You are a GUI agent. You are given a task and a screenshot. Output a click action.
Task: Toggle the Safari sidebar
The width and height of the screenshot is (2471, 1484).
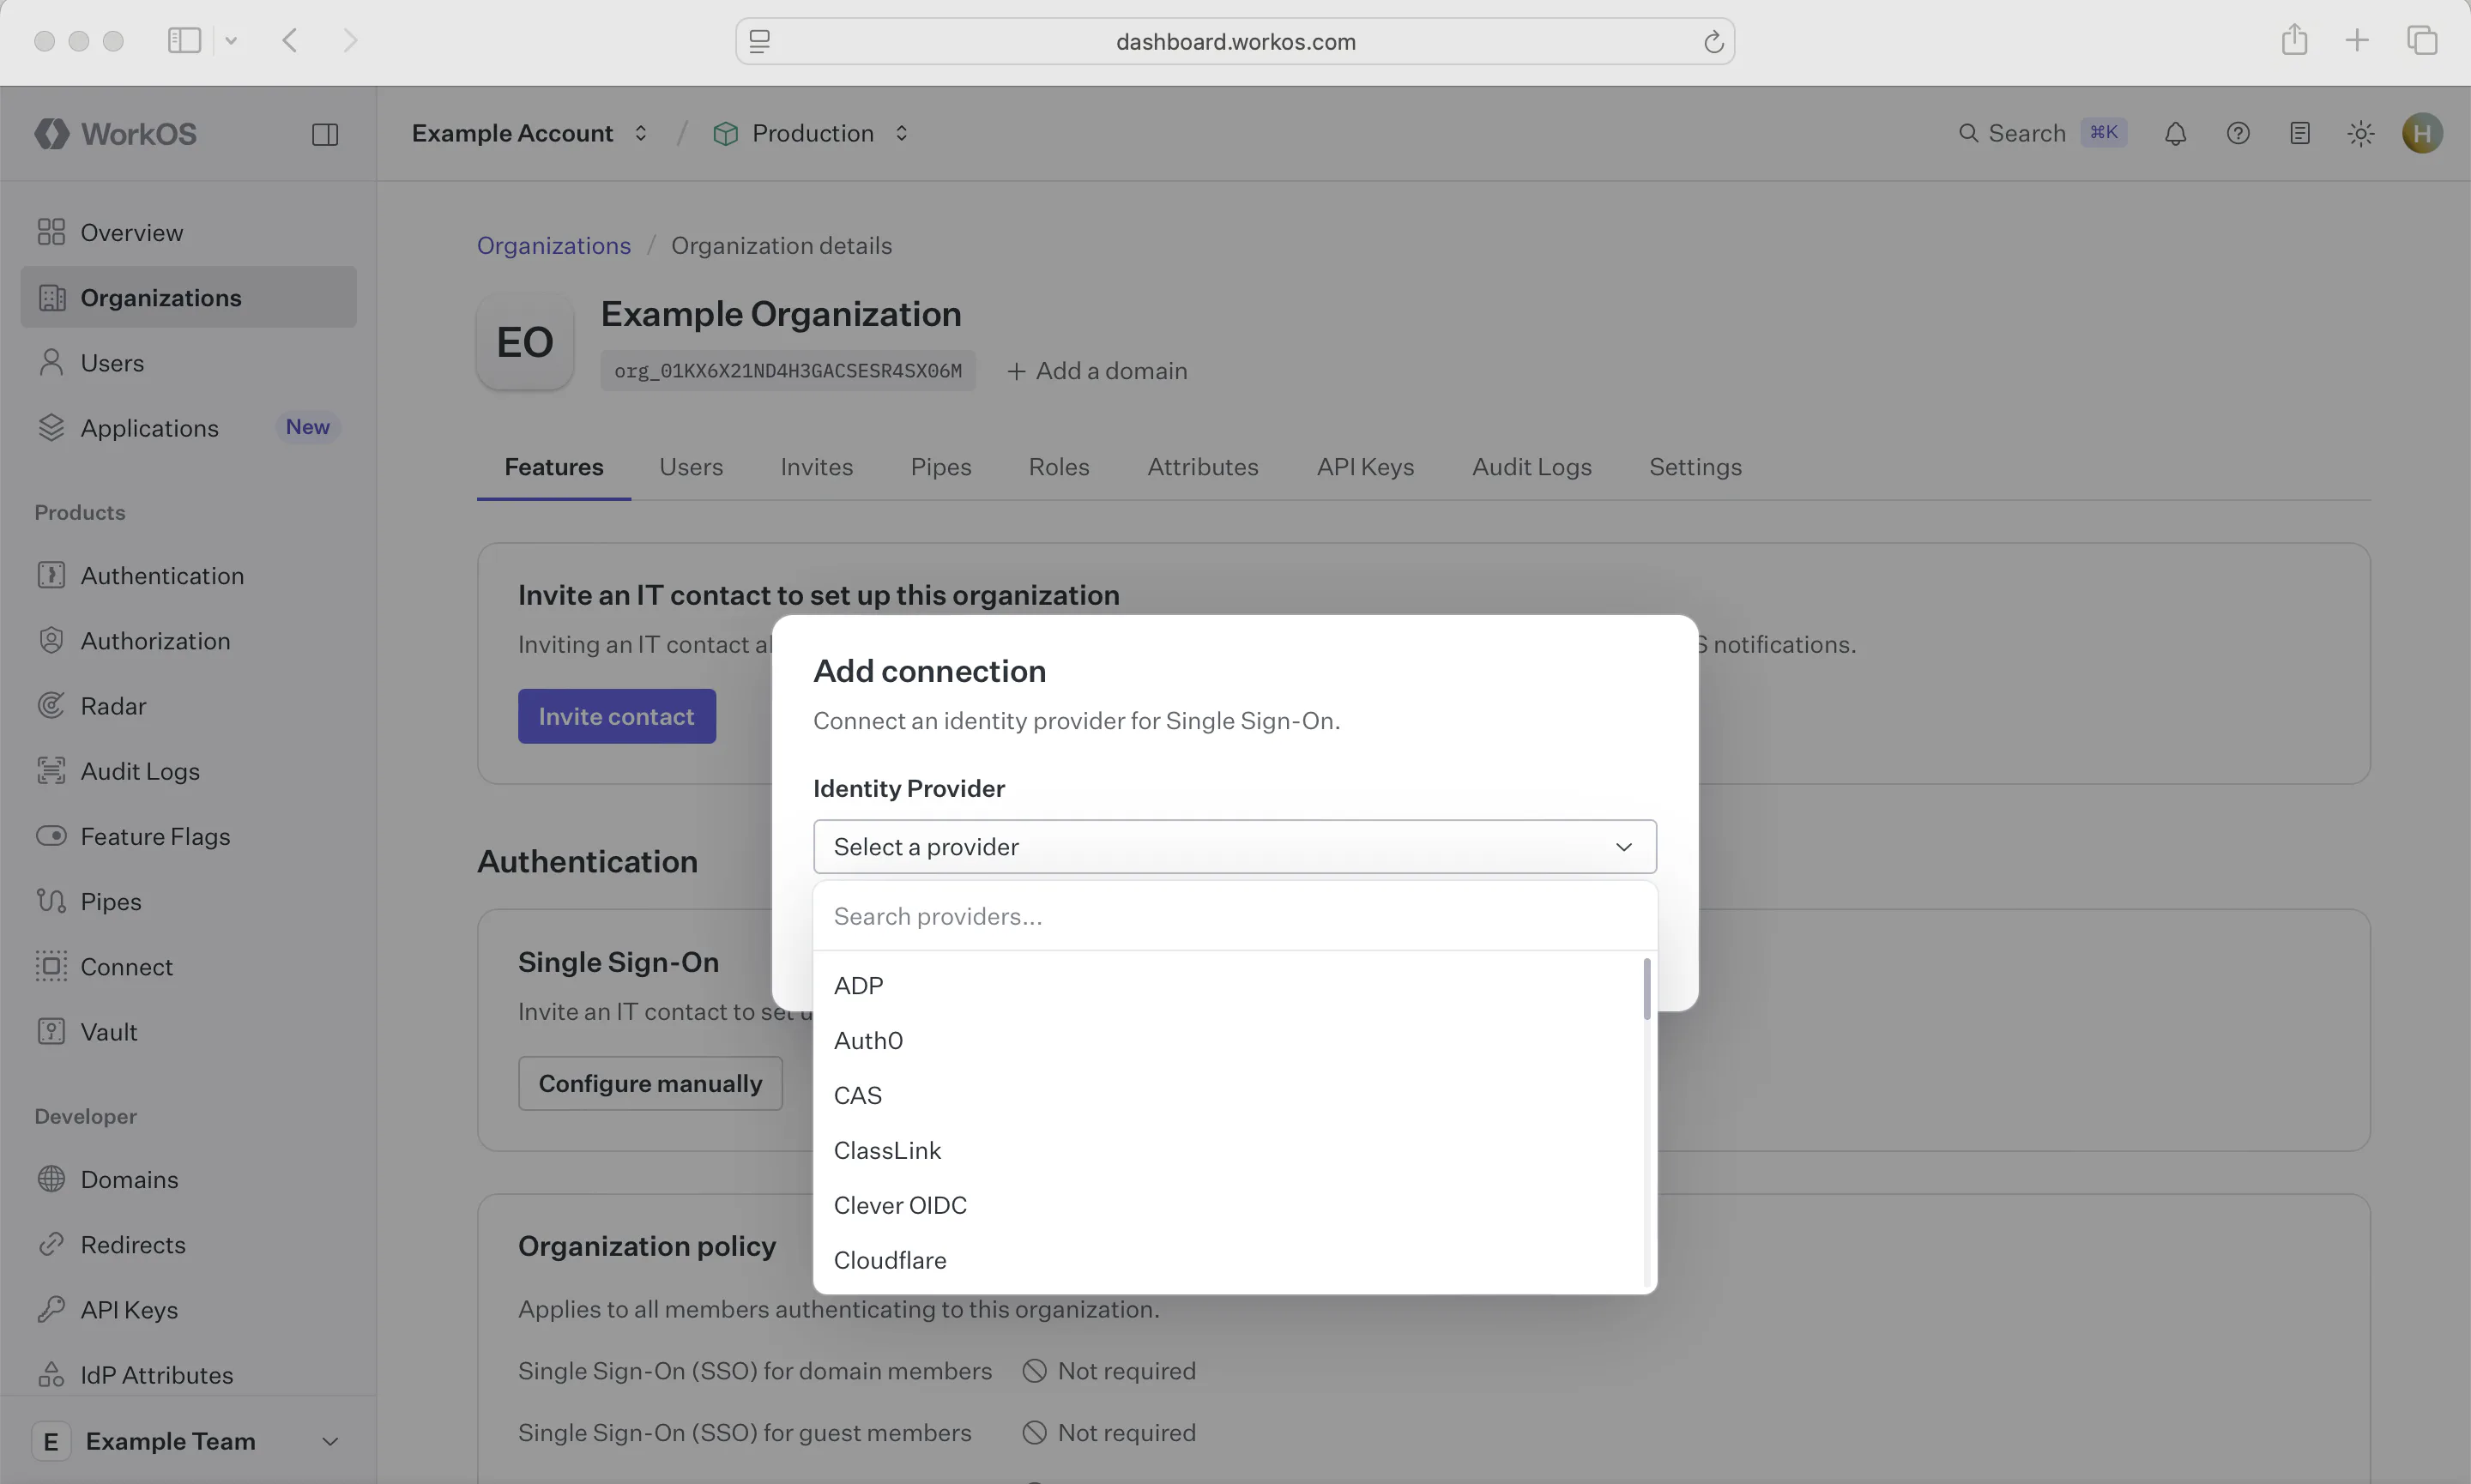tap(184, 40)
